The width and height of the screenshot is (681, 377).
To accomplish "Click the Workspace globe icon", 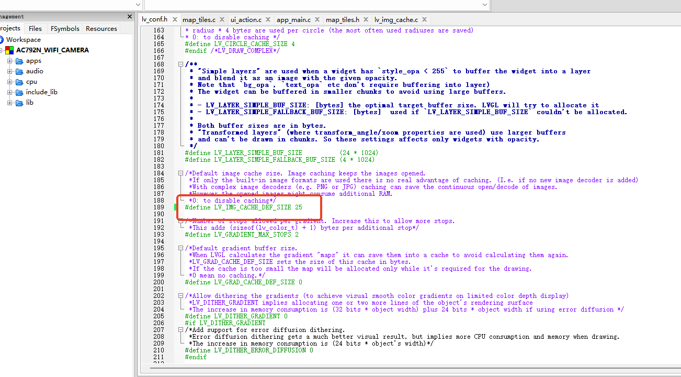I will (x=1, y=40).
